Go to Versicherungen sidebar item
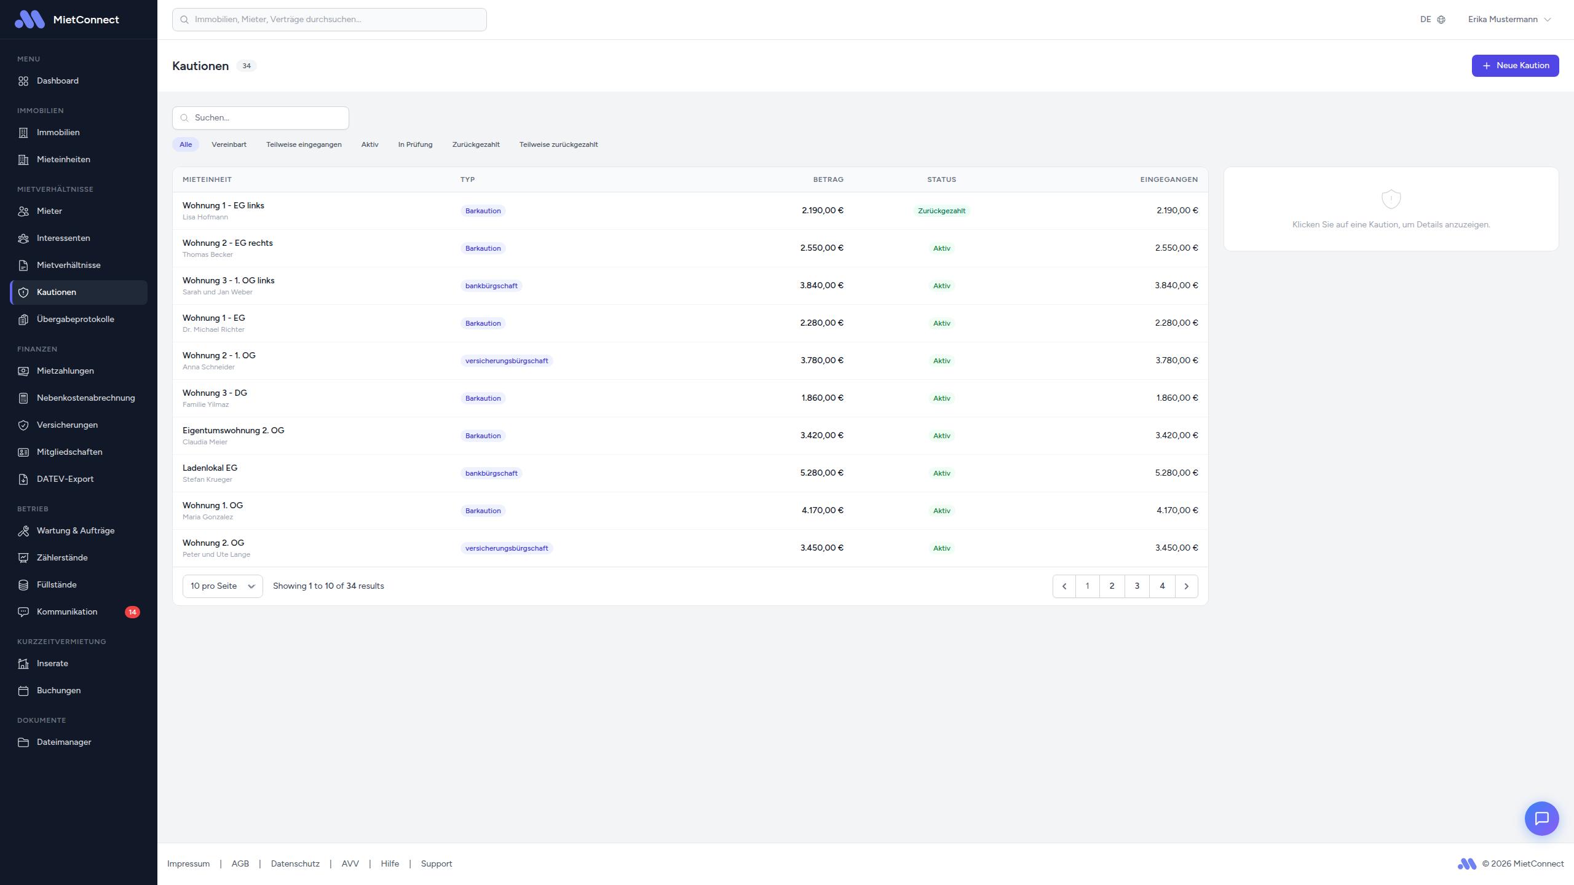The width and height of the screenshot is (1574, 885). pyautogui.click(x=66, y=425)
